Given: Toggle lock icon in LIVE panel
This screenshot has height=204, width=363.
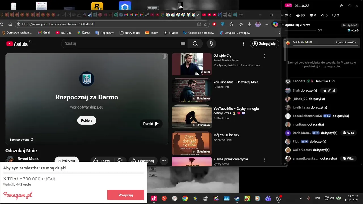Looking at the screenshot, I should [341, 6].
